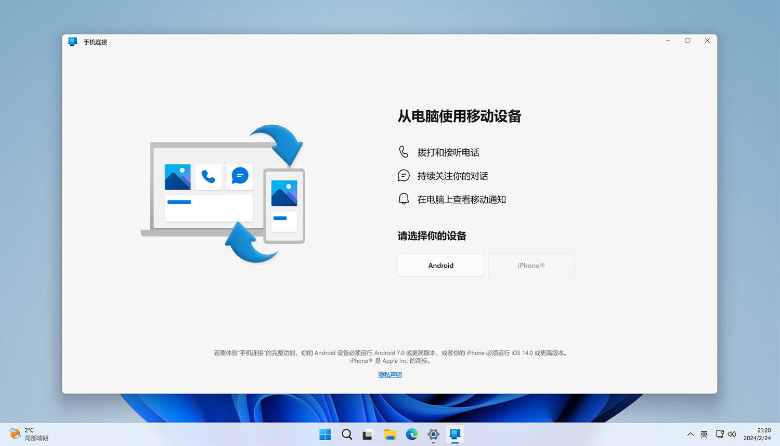Close the 手机连接 window
The image size is (780, 446).
pos(708,41)
